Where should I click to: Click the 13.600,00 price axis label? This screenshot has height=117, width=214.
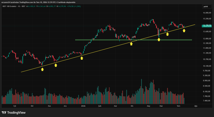pos(207,31)
